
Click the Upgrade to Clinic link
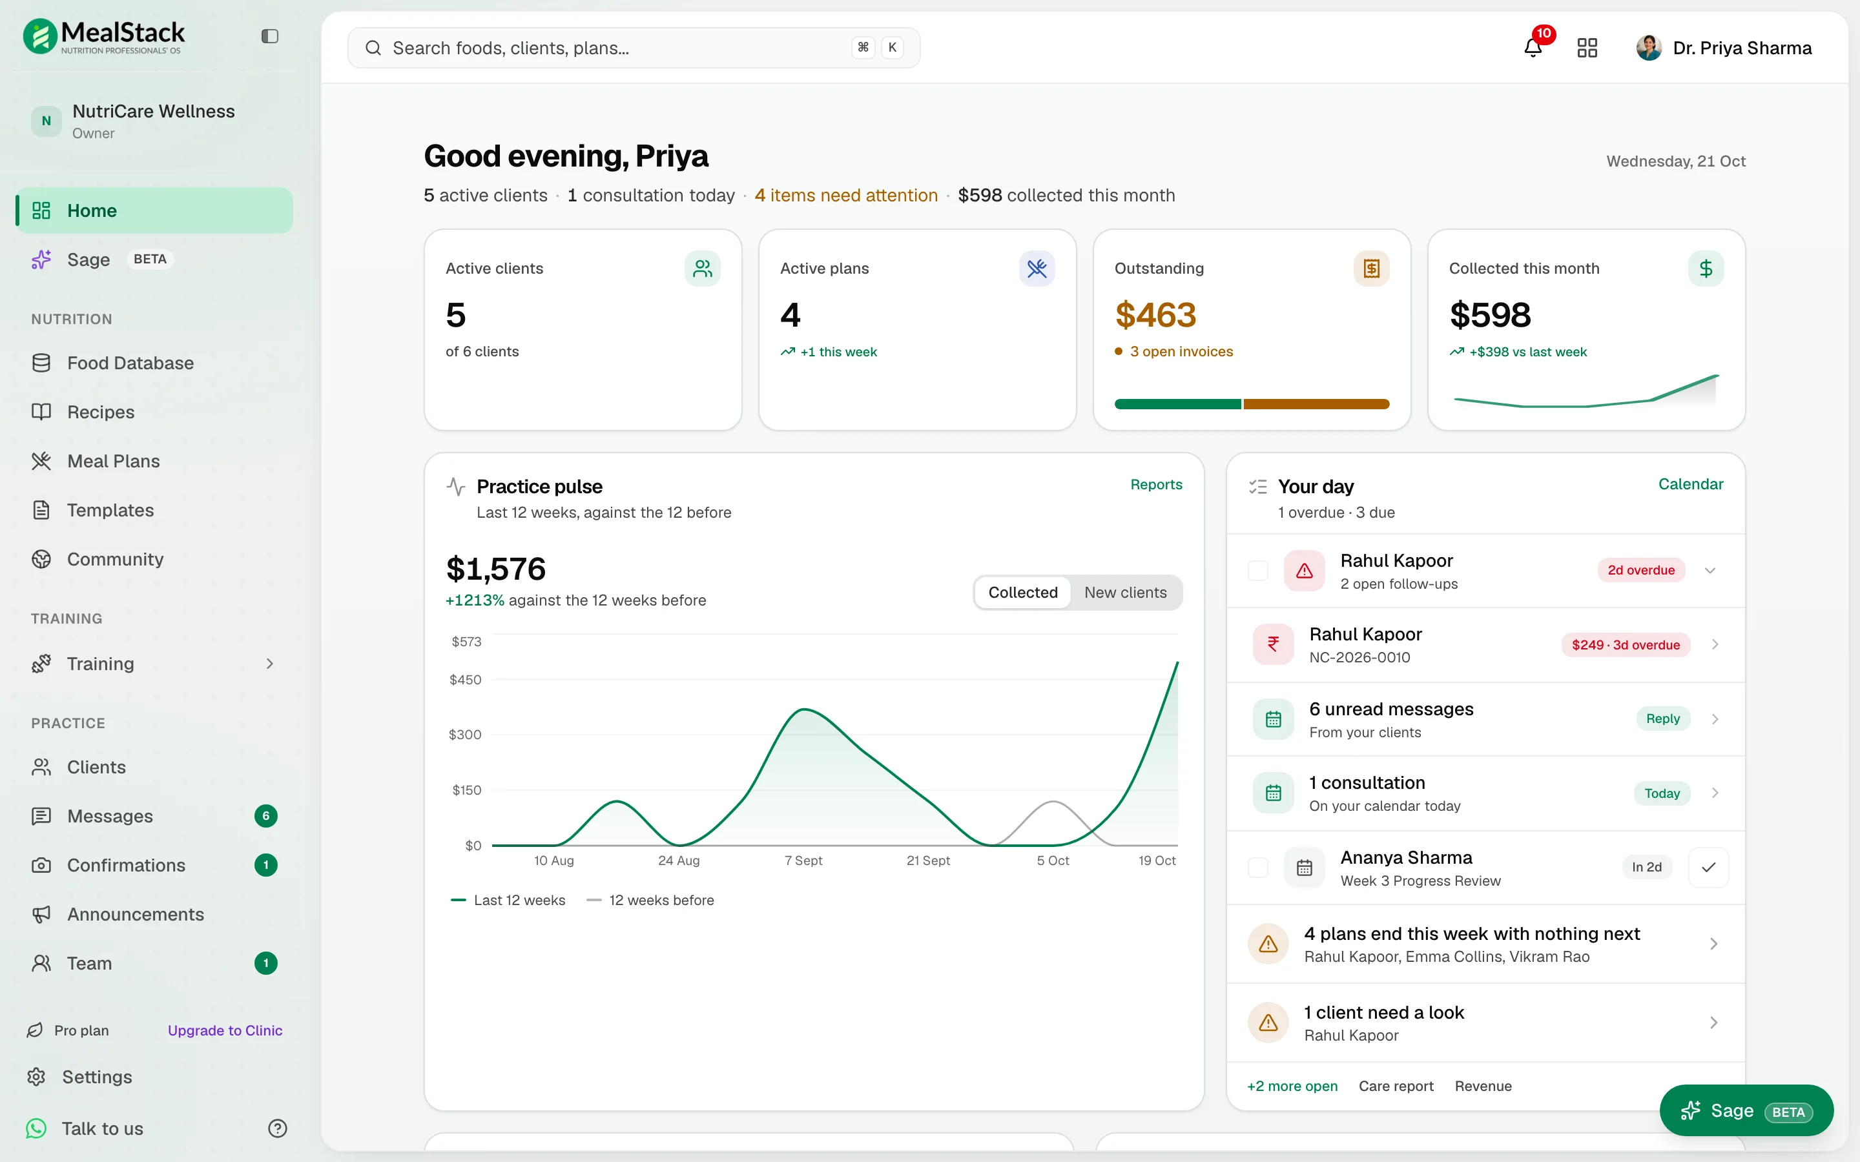click(225, 1030)
